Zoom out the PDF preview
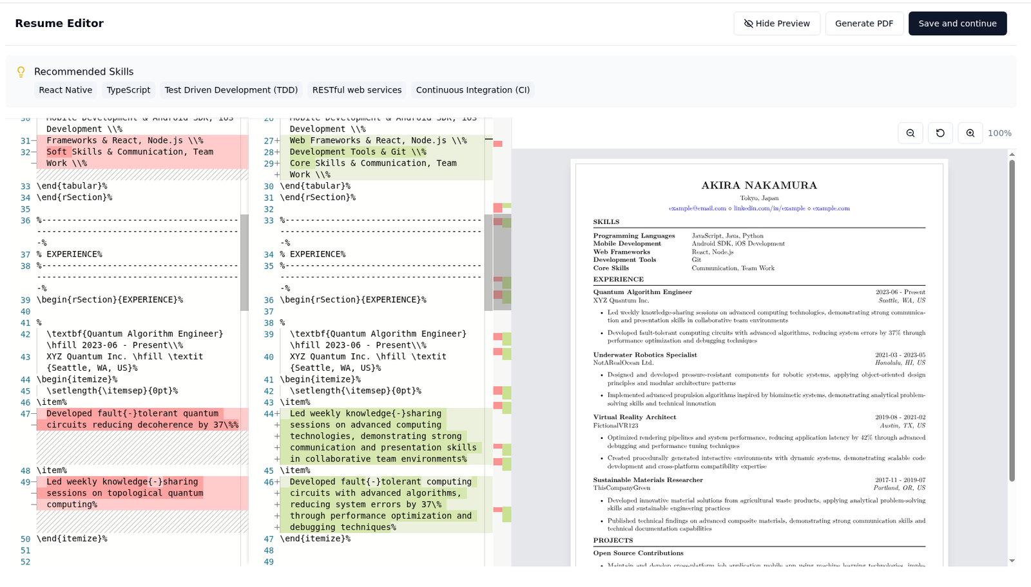 pos(910,133)
